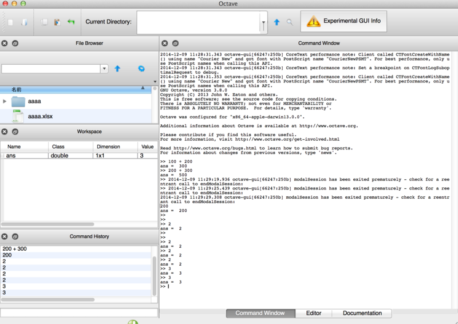Go up one directory in main toolbar
This screenshot has width=458, height=324.
(x=277, y=22)
